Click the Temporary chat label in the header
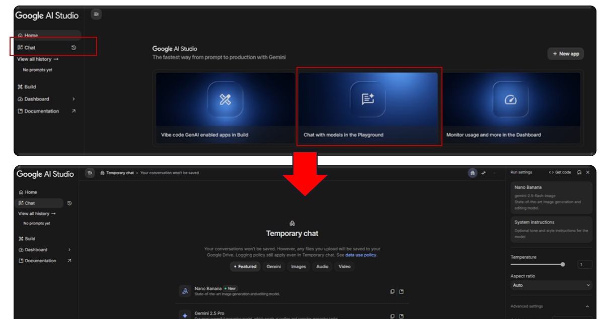The height and width of the screenshot is (319, 601). coord(120,173)
